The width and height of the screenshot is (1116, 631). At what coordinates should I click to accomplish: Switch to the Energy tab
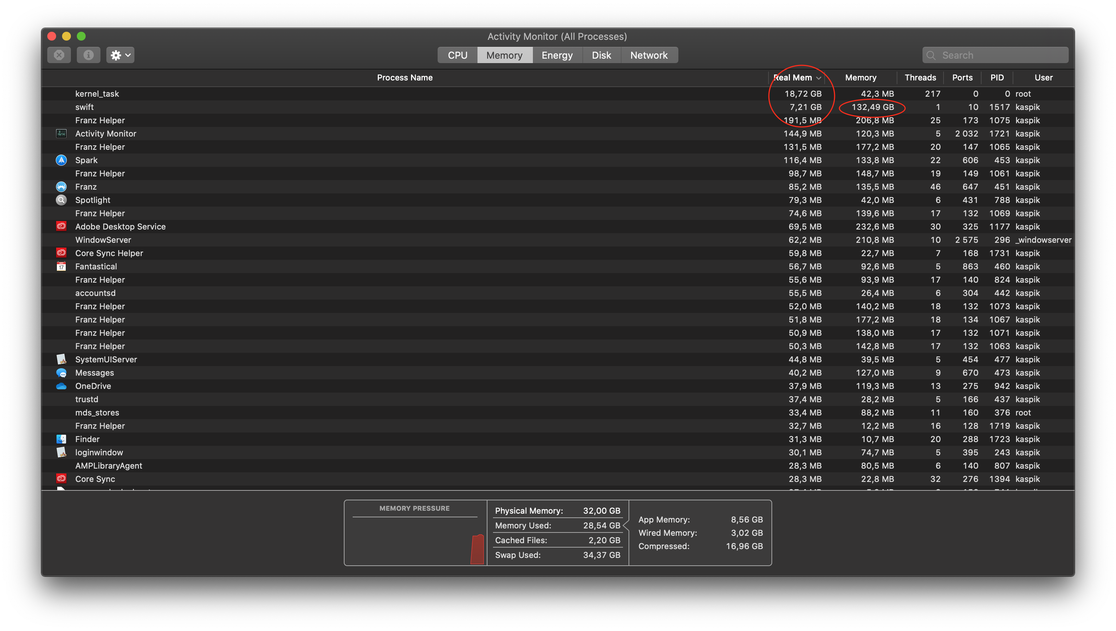557,55
